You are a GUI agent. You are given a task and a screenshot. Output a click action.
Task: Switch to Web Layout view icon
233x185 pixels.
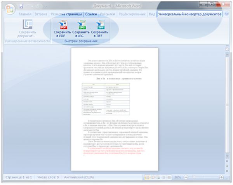(x=158, y=177)
